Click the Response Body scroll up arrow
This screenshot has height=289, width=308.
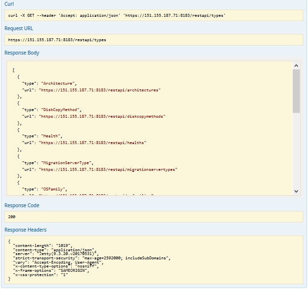pyautogui.click(x=296, y=66)
